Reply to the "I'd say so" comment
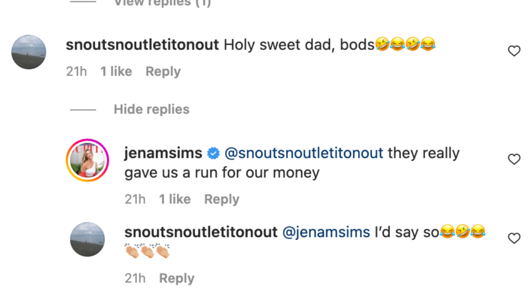The image size is (530, 300). pyautogui.click(x=177, y=279)
